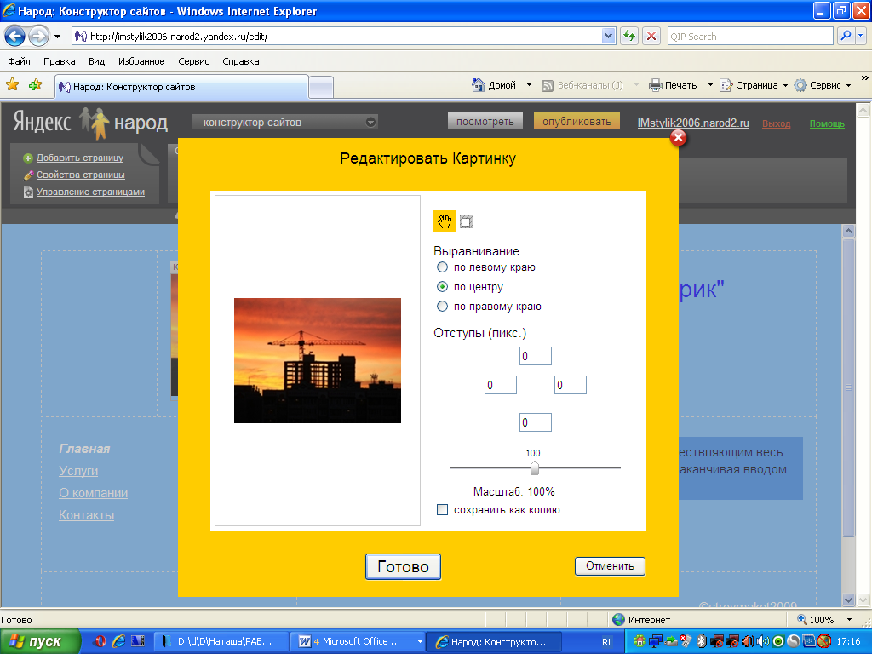Click the Home (Домой) icon
872x654 pixels.
pos(478,85)
